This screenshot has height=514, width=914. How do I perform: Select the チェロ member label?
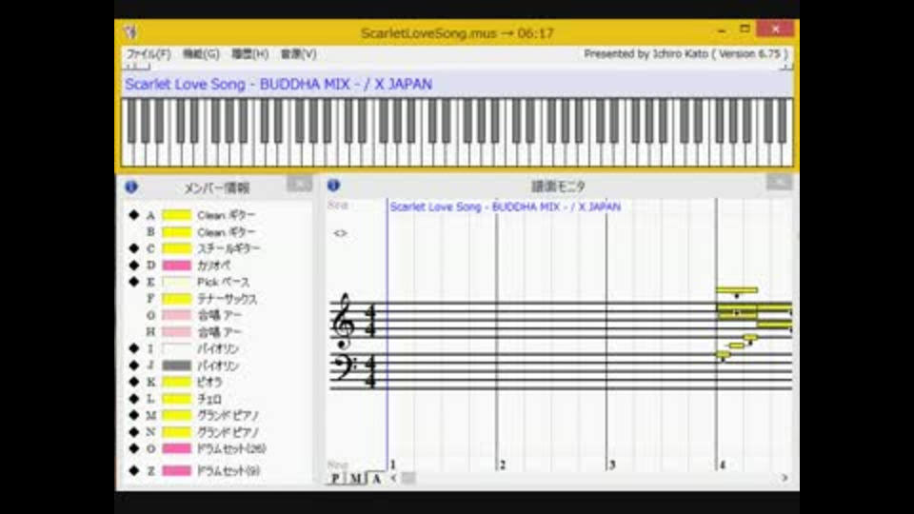[x=209, y=399]
